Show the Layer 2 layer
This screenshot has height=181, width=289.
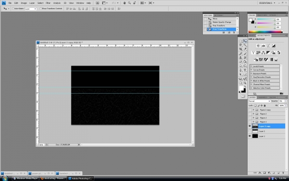coord(250,131)
